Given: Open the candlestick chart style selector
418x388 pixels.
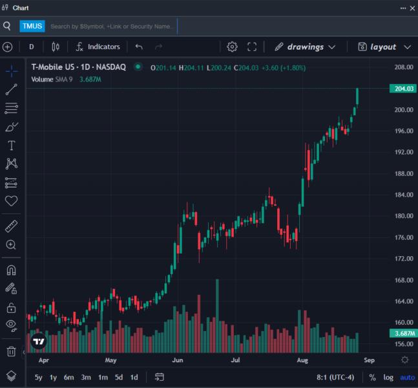Looking at the screenshot, I should tap(56, 47).
